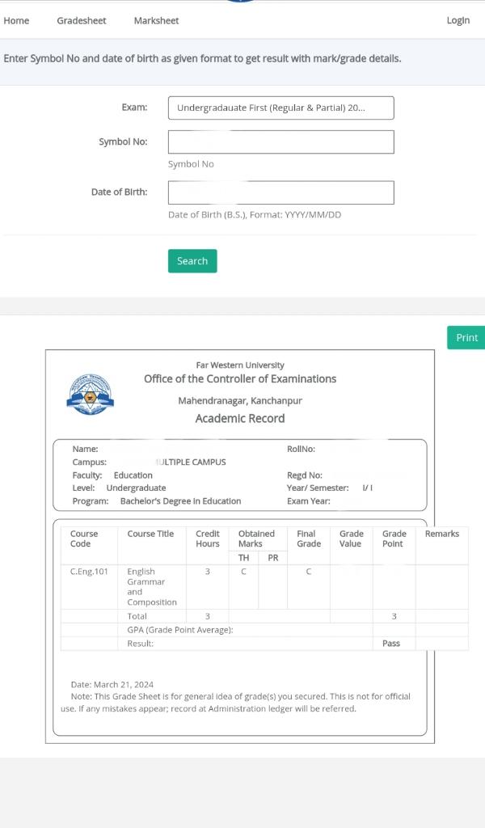Image resolution: width=485 pixels, height=828 pixels.
Task: Go to Gradesheet page
Action: (82, 20)
